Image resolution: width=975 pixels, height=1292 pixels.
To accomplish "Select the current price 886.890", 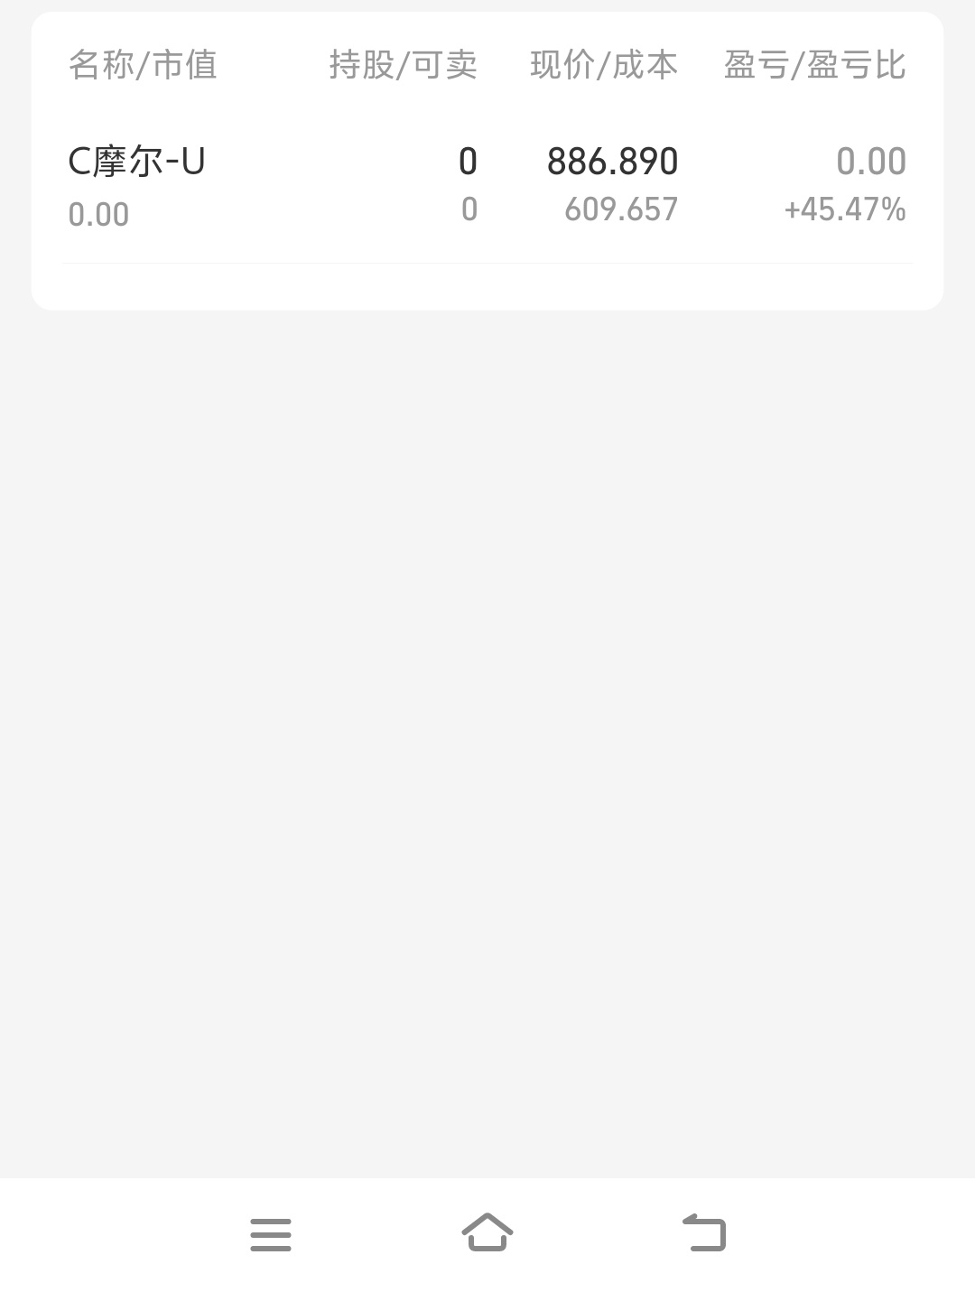I will pos(612,162).
